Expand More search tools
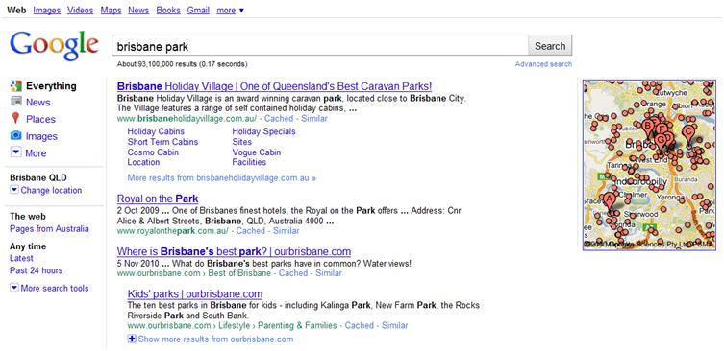 (49, 288)
